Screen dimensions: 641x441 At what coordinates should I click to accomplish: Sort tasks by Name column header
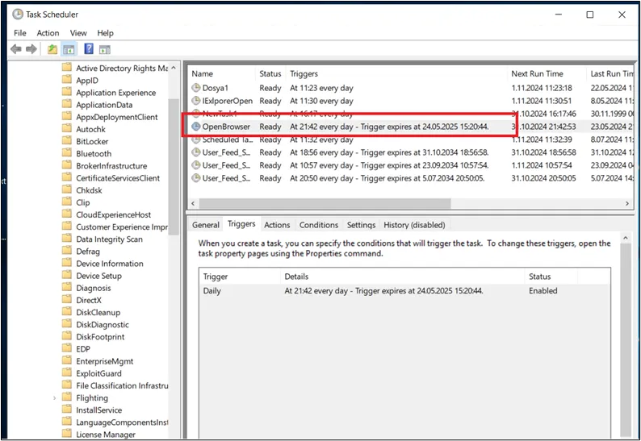[222, 74]
